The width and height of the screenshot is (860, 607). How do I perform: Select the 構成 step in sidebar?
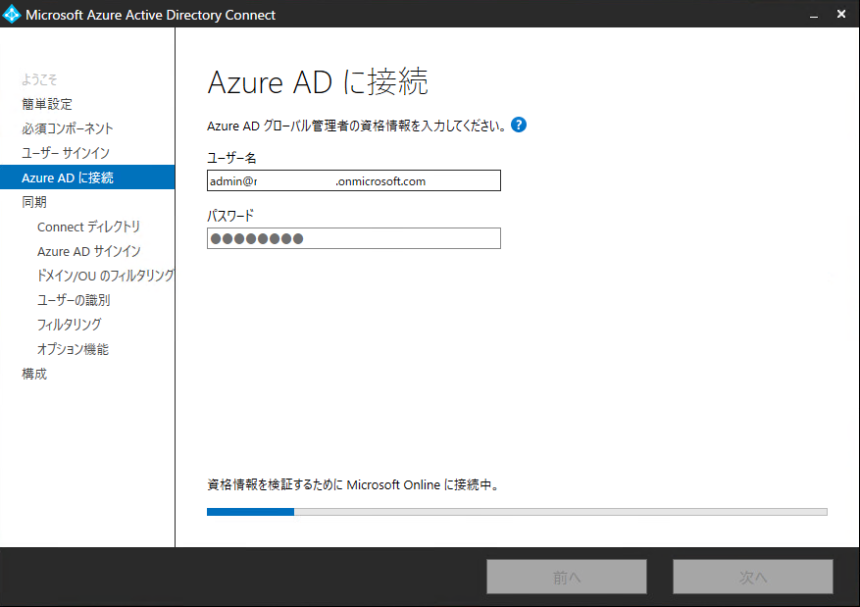(32, 373)
